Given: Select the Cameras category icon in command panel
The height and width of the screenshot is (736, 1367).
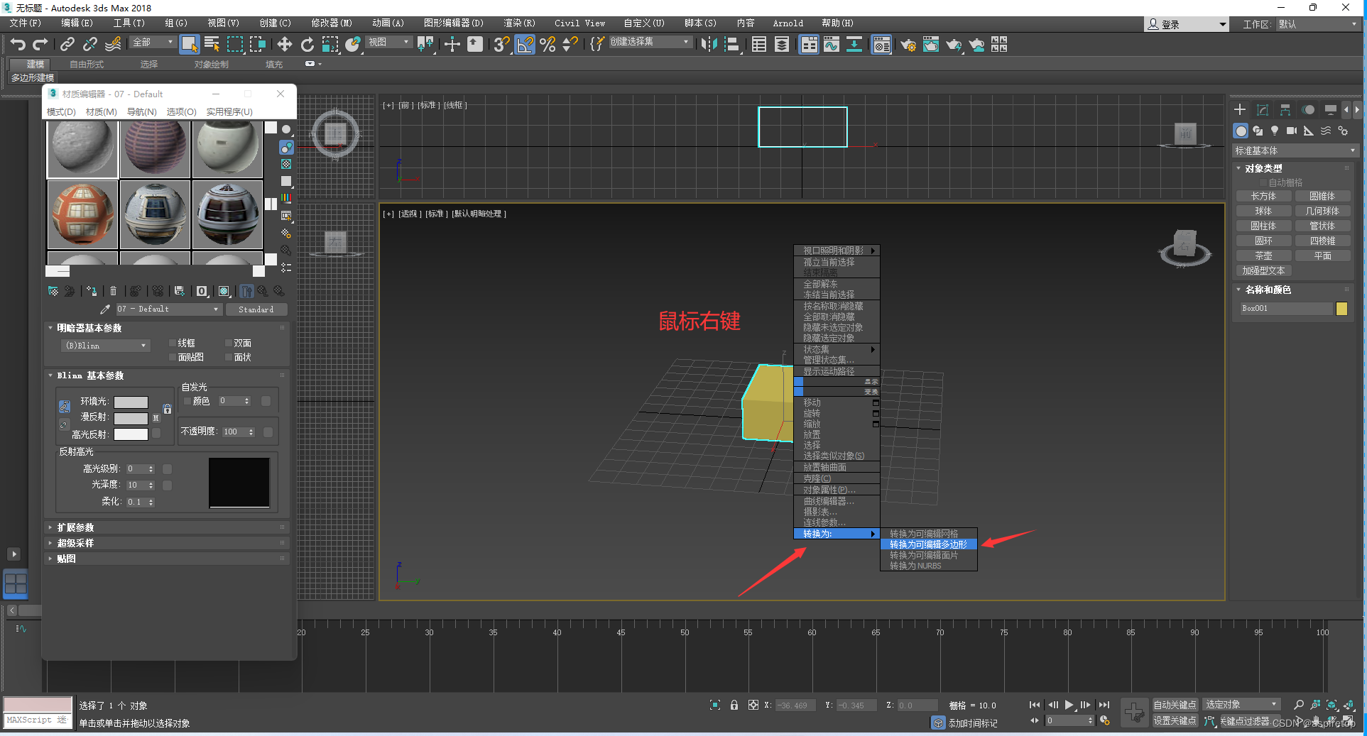Looking at the screenshot, I should 1292,131.
